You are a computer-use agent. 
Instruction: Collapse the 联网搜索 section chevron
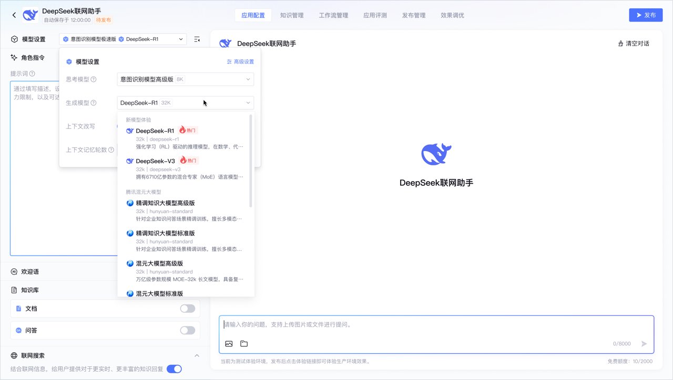197,355
